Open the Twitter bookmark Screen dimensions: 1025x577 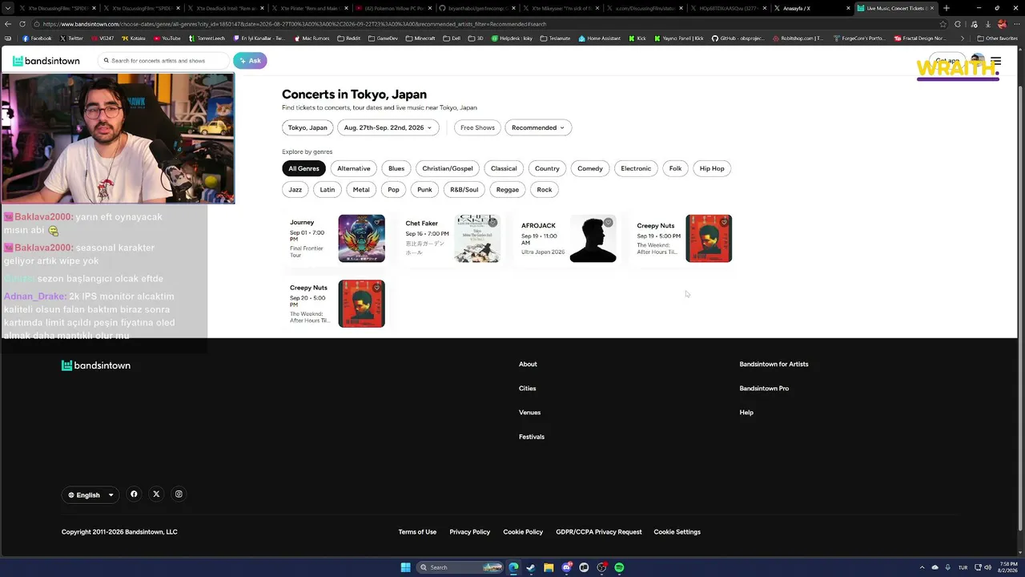click(71, 38)
